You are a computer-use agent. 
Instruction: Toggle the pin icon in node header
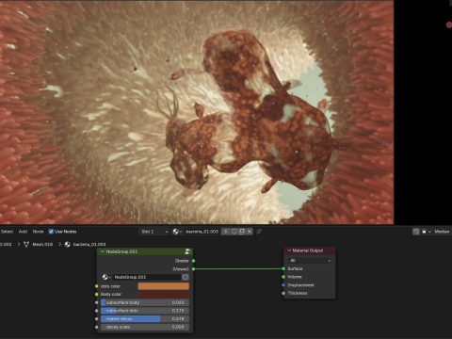(x=259, y=232)
